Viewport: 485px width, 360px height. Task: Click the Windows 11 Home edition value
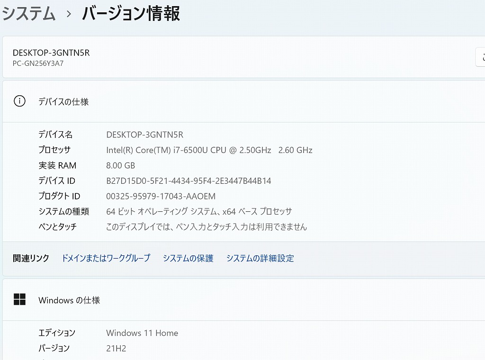[142, 333]
